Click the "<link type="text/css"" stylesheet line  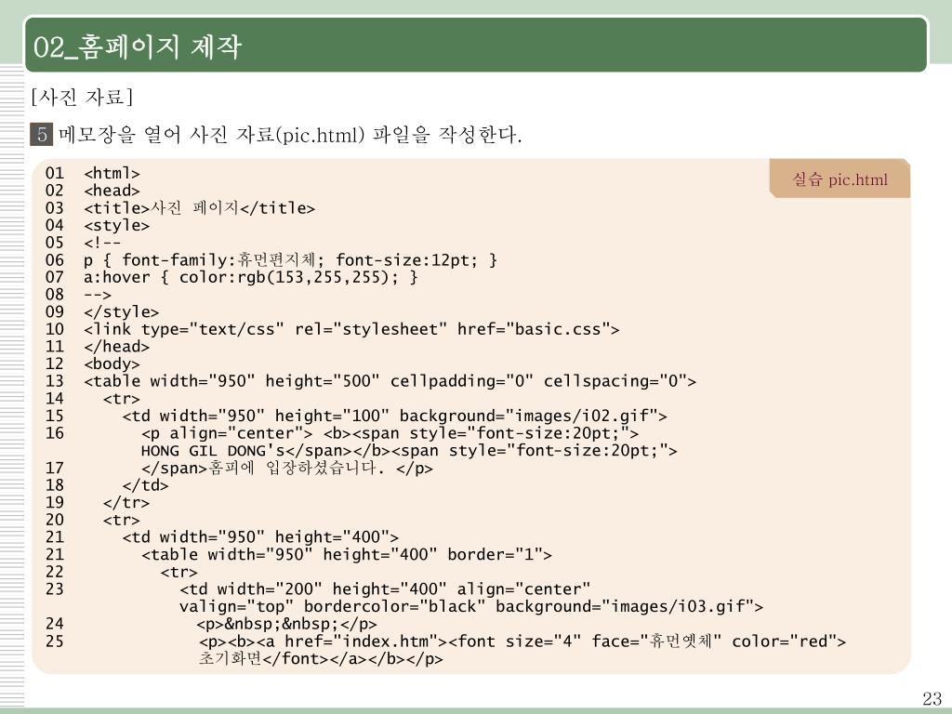[351, 329]
